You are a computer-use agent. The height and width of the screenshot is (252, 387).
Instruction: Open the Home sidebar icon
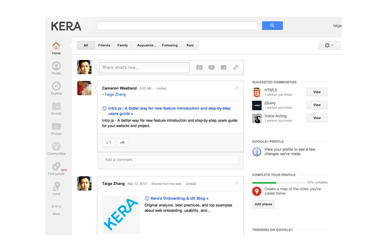tap(56, 46)
